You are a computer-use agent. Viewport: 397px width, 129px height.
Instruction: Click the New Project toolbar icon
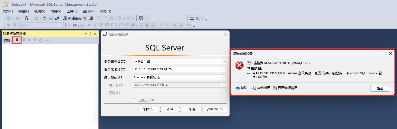[x=26, y=18]
